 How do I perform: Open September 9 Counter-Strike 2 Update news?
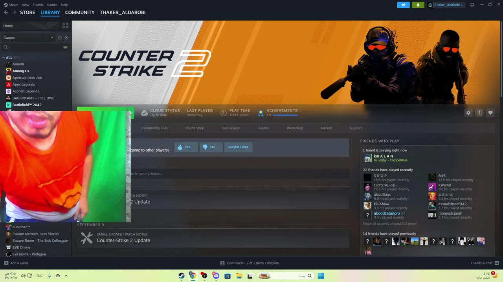pyautogui.click(x=213, y=238)
